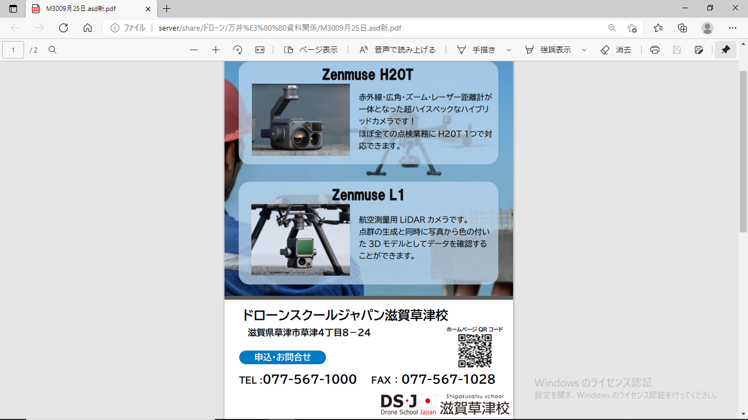
Task: View file info icon in address bar
Action: 115,28
